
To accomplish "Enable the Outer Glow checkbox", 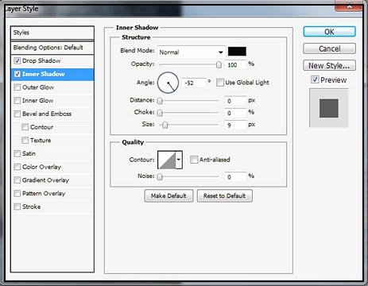I will pyautogui.click(x=17, y=87).
